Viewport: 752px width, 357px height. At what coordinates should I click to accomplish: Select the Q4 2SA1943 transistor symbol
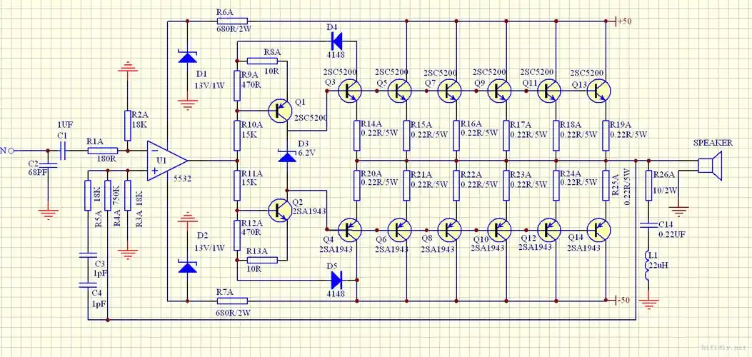coord(348,228)
